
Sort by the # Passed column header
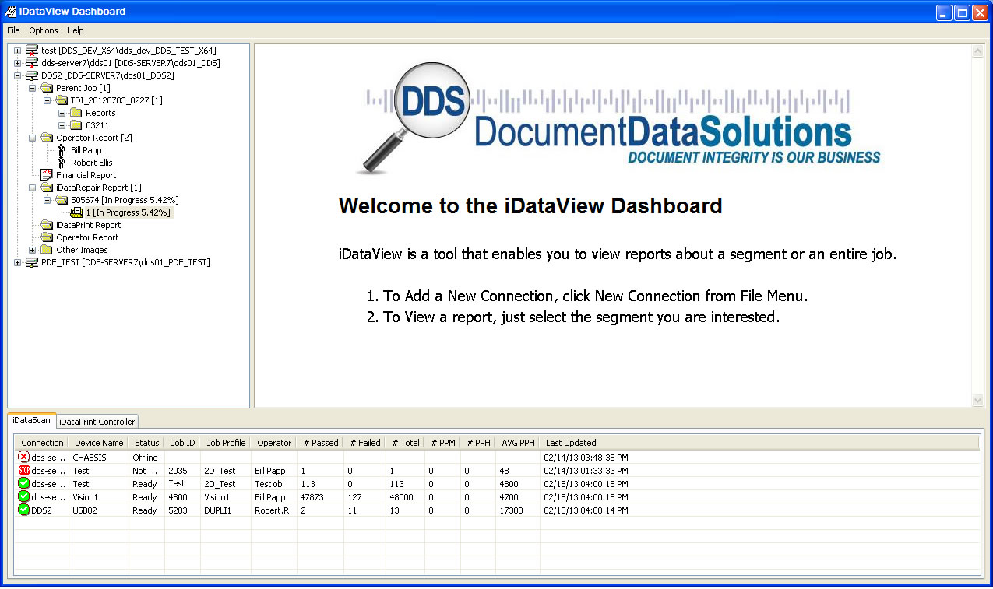321,443
